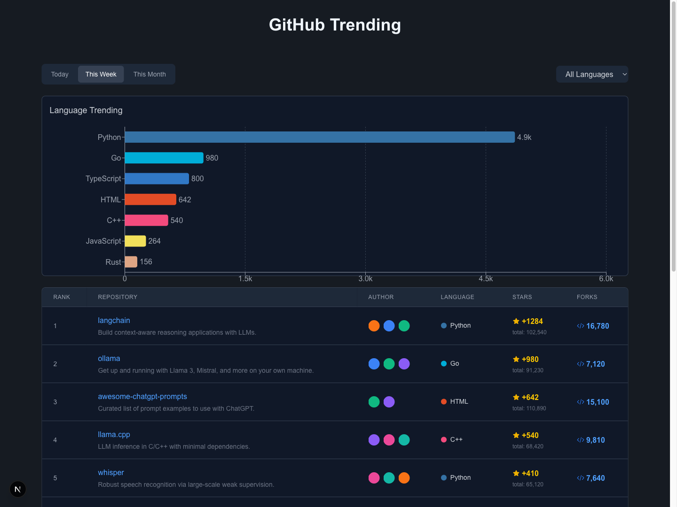The image size is (677, 507).
Task: Open the langchain repository link
Action: [x=114, y=320]
